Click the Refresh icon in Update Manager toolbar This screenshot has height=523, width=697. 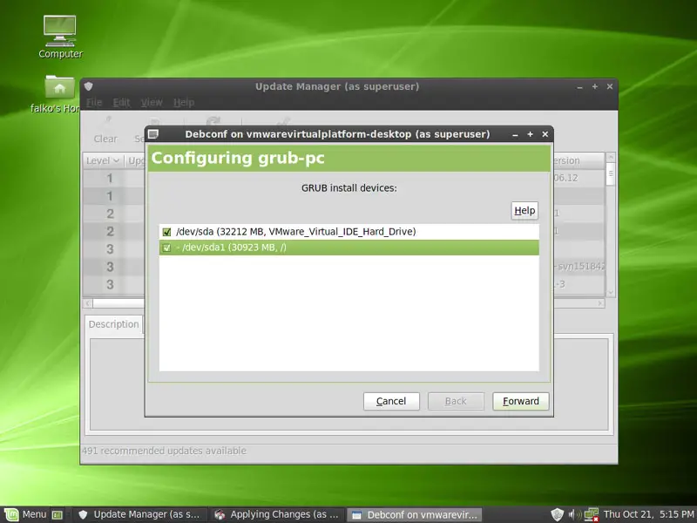213,122
